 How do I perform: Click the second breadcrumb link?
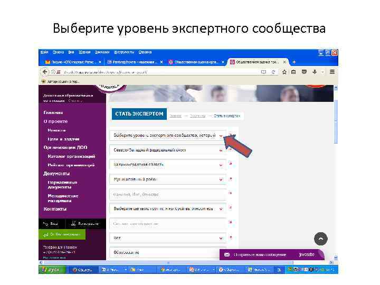197,116
